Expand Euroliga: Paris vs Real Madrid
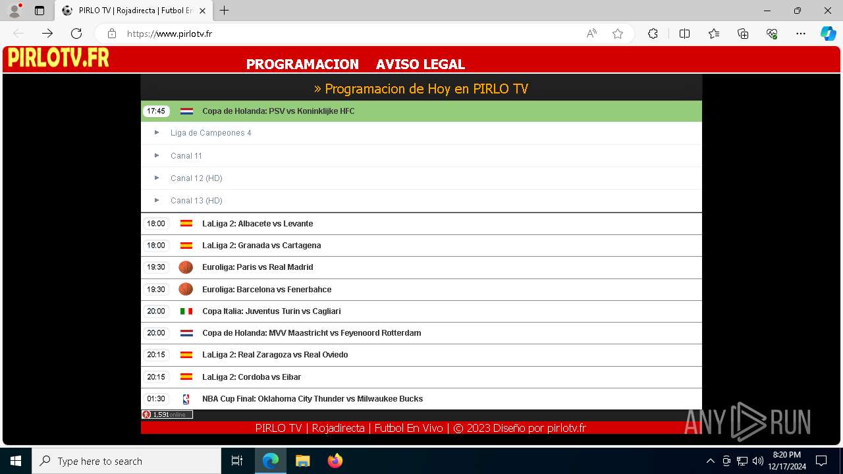843x474 pixels. pos(421,267)
